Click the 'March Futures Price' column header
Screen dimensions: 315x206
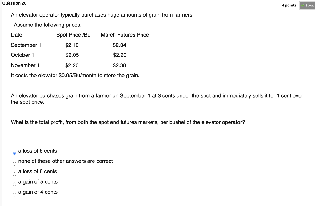click(x=125, y=35)
